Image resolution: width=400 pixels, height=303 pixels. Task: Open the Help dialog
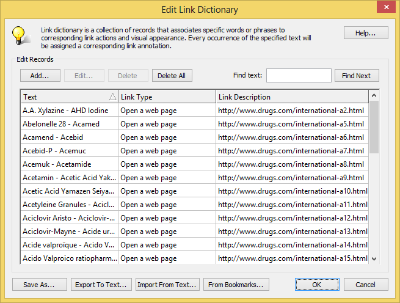[x=366, y=33]
